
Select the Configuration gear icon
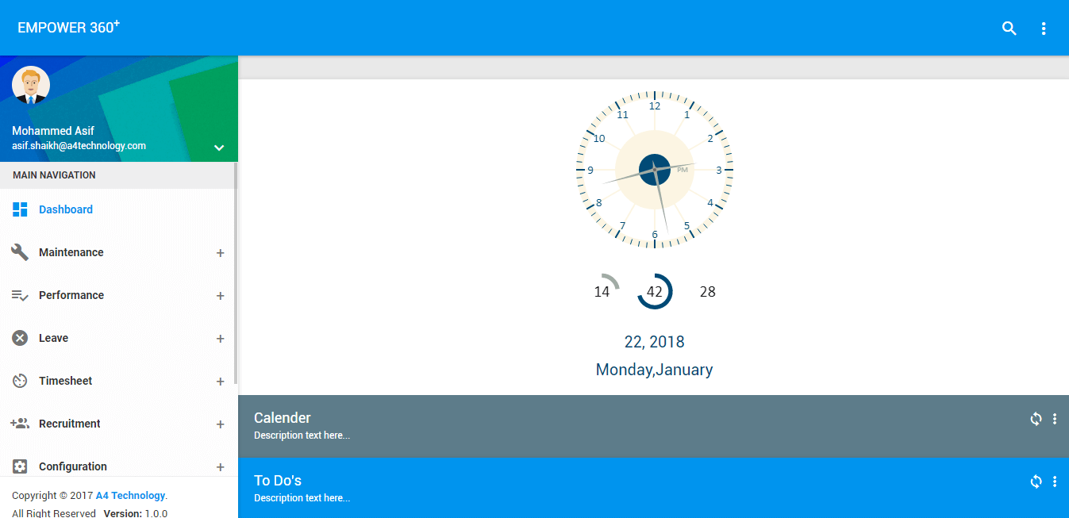[19, 466]
